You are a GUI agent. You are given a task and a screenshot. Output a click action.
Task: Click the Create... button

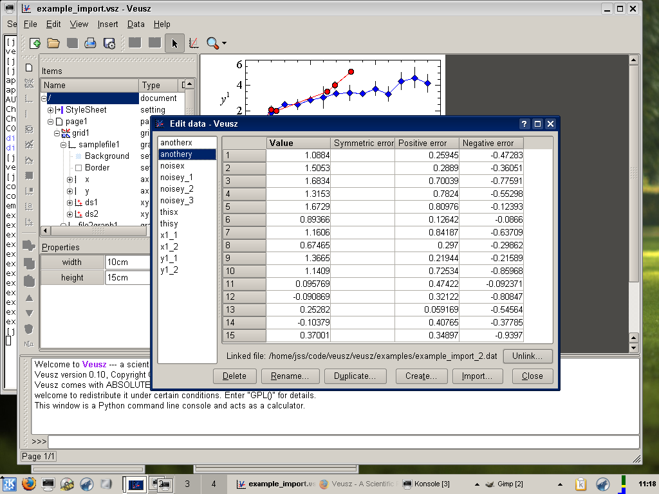421,376
